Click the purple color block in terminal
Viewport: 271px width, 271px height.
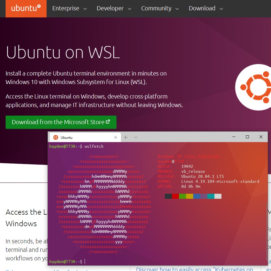coord(203,196)
